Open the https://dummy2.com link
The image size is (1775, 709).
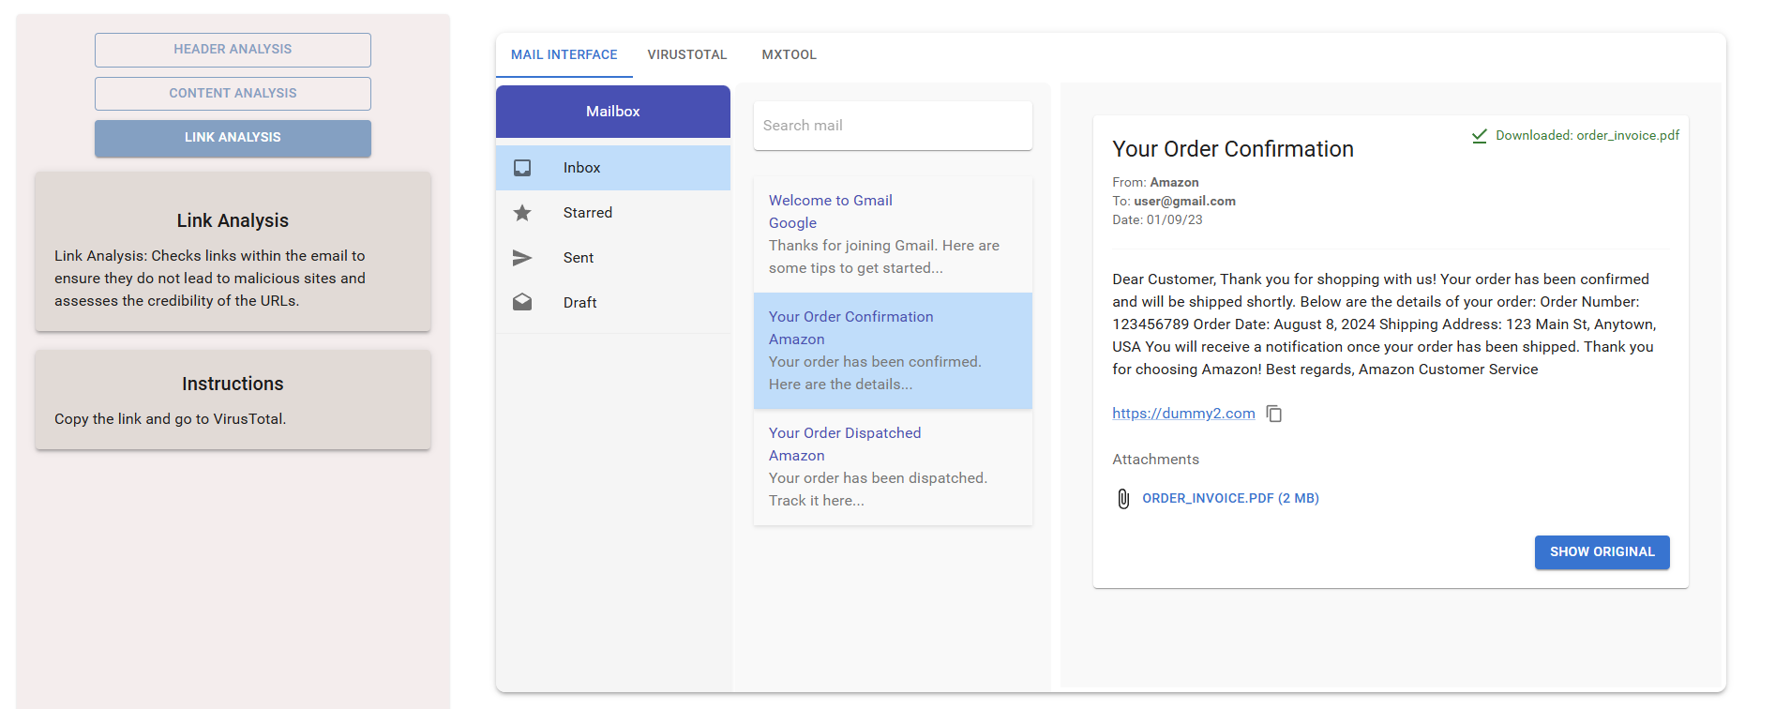coord(1183,414)
